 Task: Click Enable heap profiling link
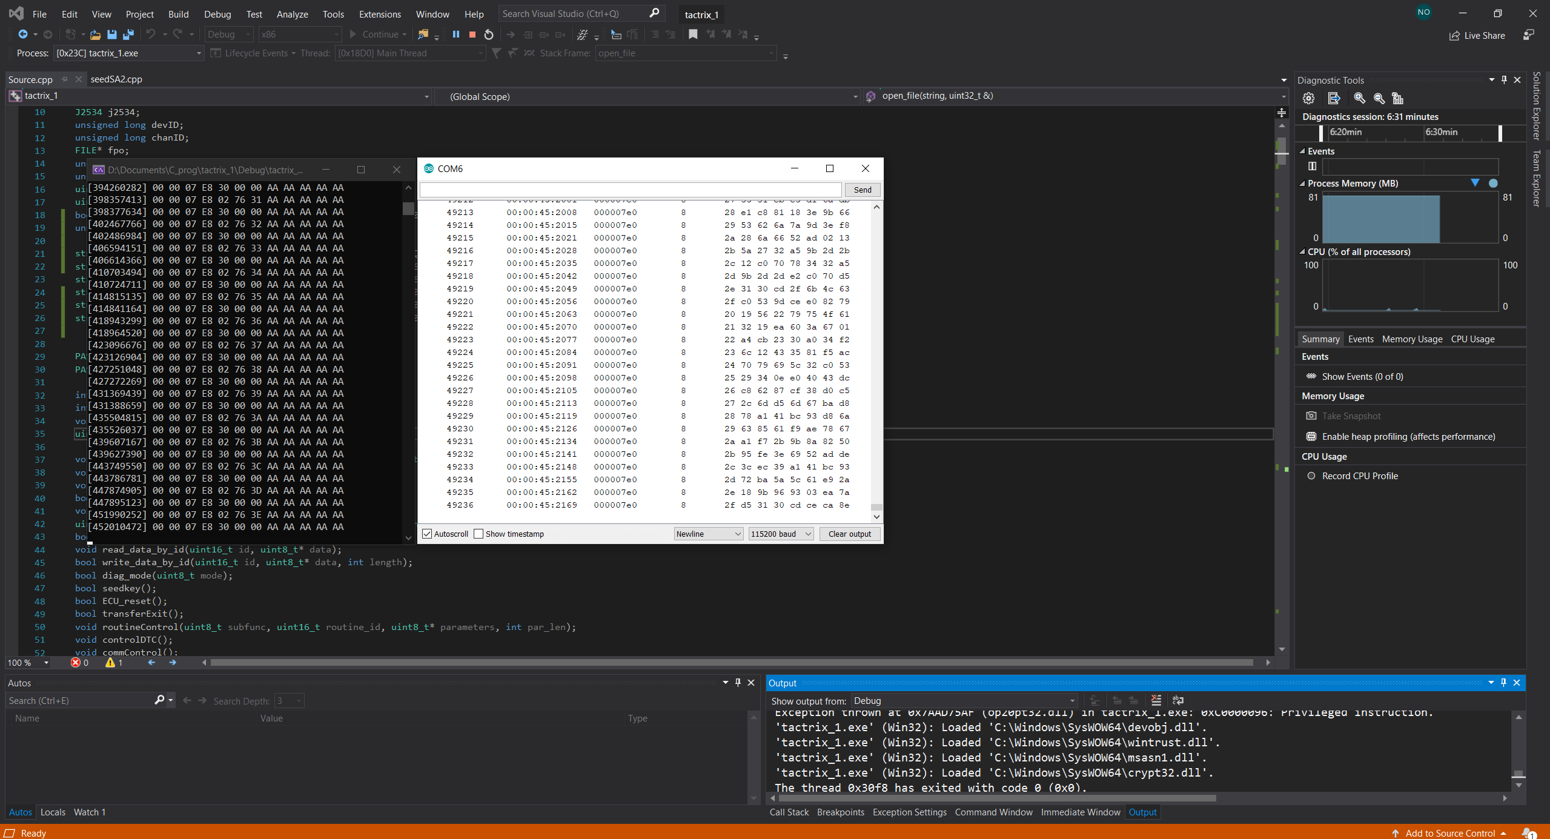click(1408, 437)
